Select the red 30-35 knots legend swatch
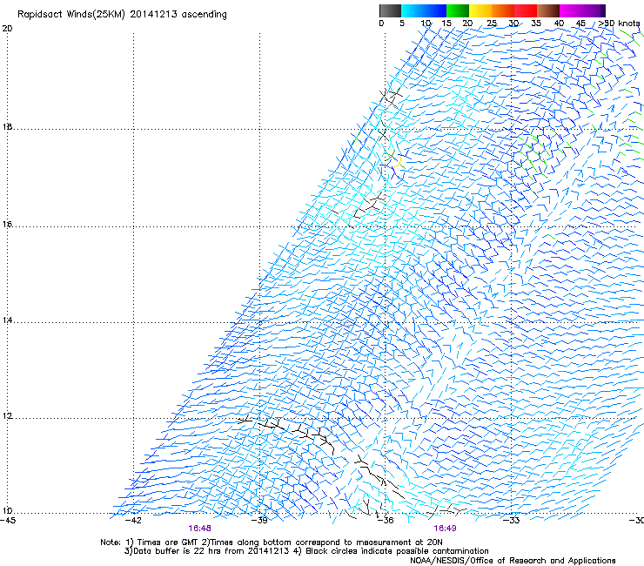The width and height of the screenshot is (644, 566). coord(526,10)
